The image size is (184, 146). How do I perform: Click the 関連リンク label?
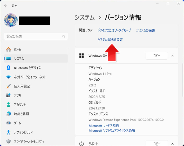pyautogui.click(x=86, y=30)
